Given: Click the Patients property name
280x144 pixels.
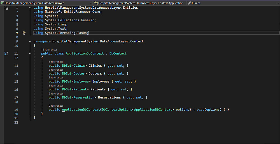Looking at the screenshot, I should (x=98, y=89).
